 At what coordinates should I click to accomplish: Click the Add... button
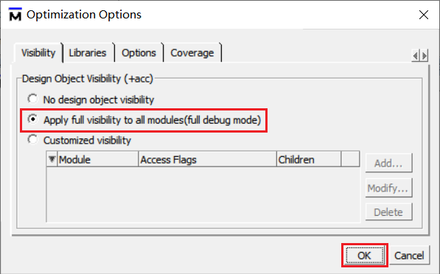pyautogui.click(x=388, y=163)
